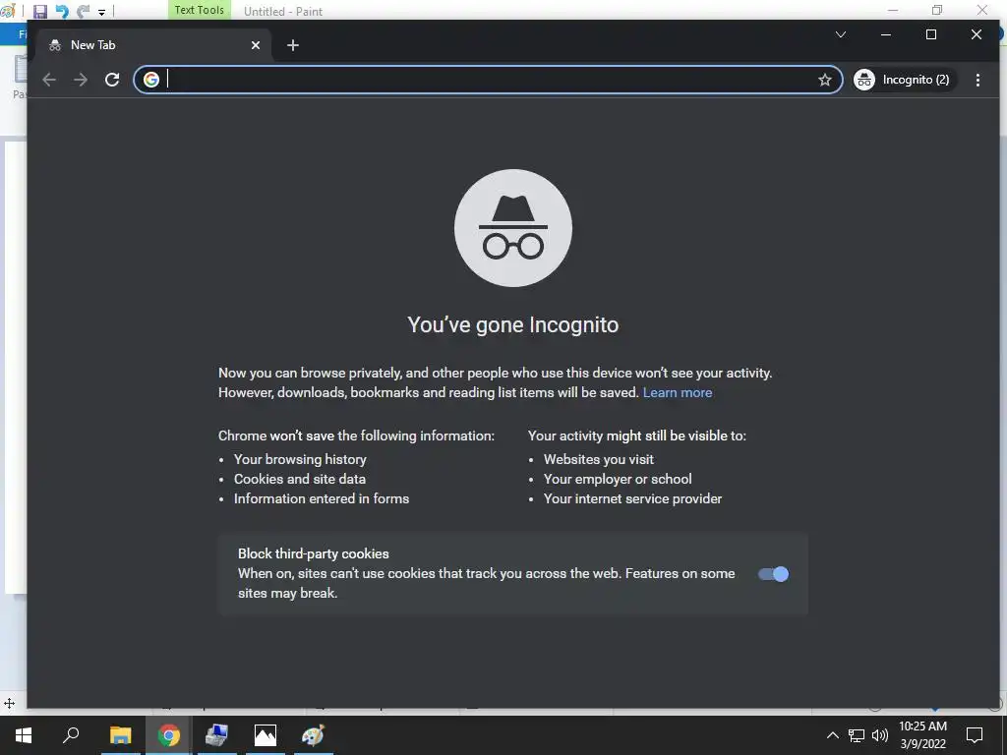Click the 'Block third-party cookies' label
The width and height of the screenshot is (1007, 755).
coord(314,553)
